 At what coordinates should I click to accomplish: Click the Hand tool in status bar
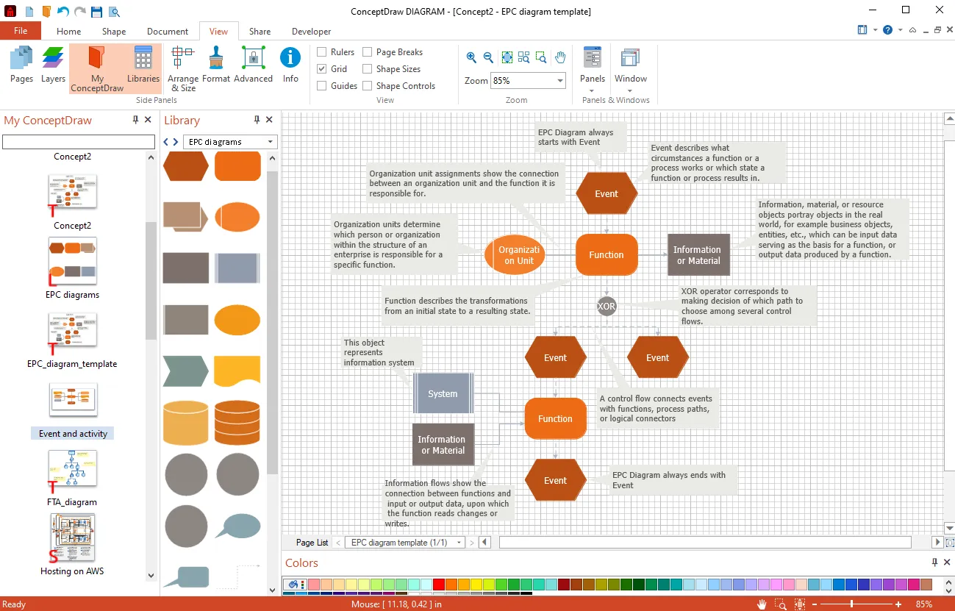point(762,604)
